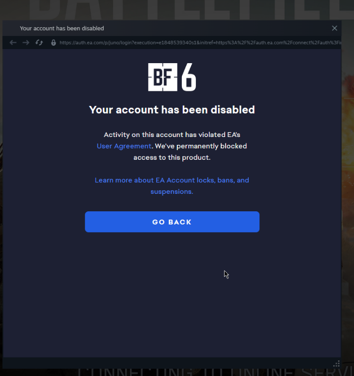This screenshot has width=354, height=376.
Task: Click the back arrow in the browser bar
Action: (13, 43)
